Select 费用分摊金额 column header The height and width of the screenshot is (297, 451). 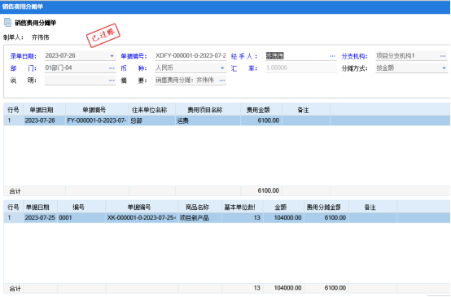(326, 207)
